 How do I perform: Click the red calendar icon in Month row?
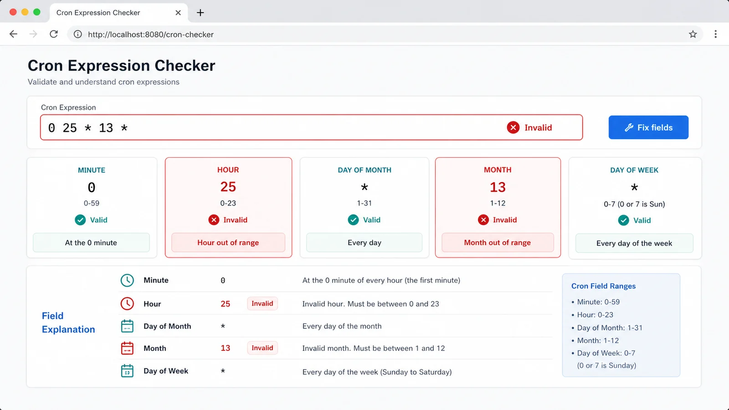click(x=127, y=348)
